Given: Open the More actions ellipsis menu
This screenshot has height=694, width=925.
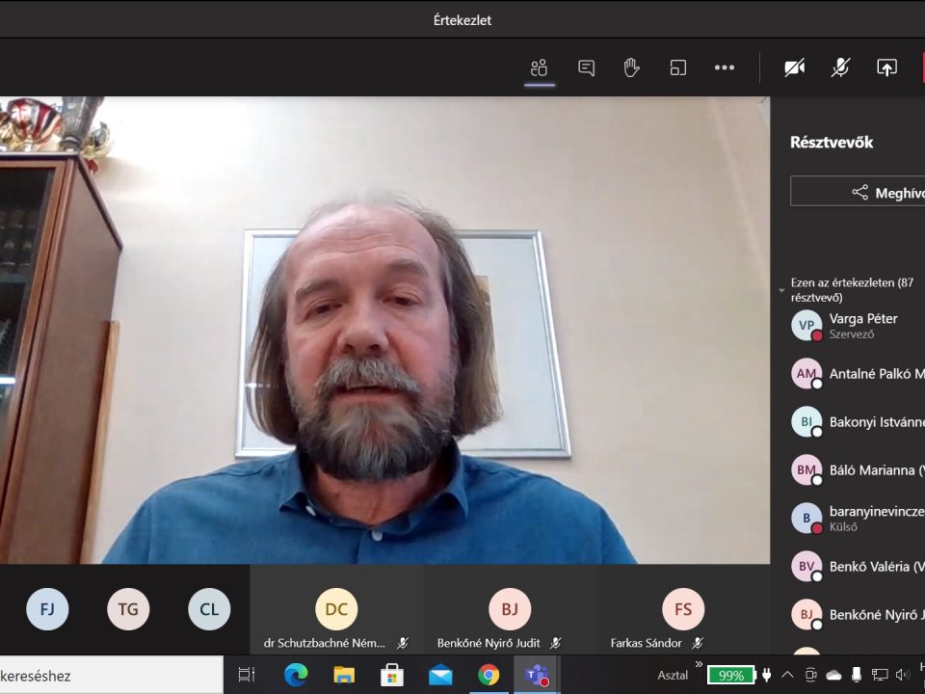Looking at the screenshot, I should (725, 67).
